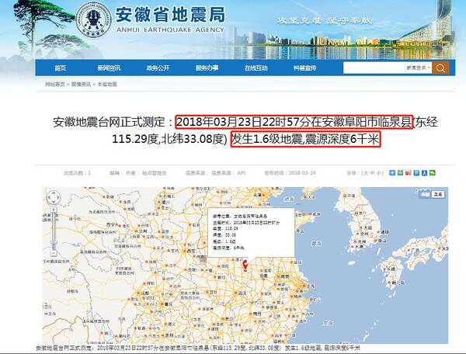466x354 pixels.
Task: Switch map to 卫星 satellite view
Action: point(438,195)
